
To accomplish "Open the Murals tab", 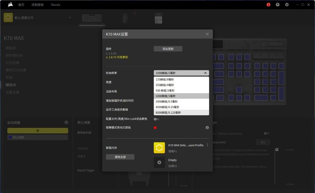I will point(56,5).
